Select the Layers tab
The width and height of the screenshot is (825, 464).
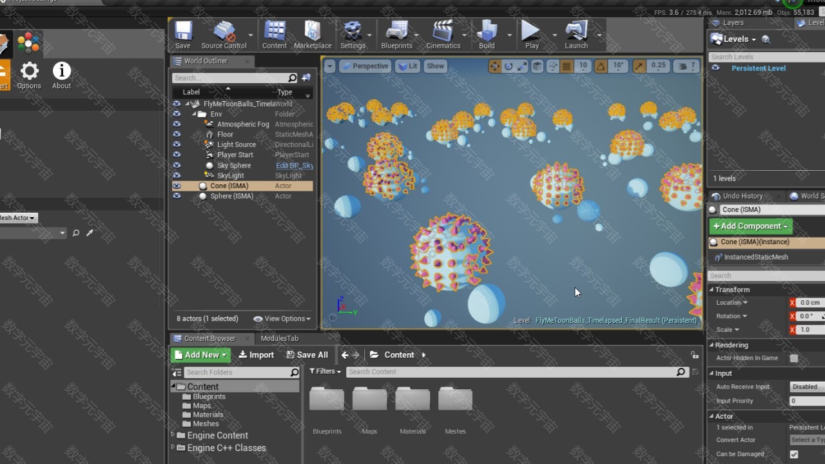(733, 23)
